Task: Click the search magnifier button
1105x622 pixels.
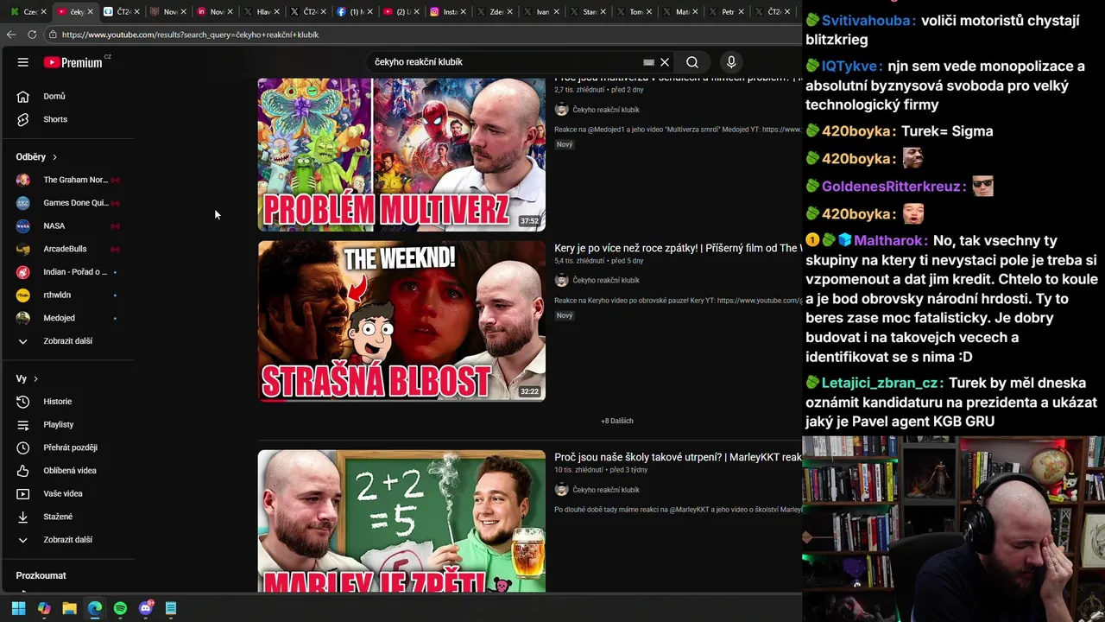Action: tap(692, 62)
